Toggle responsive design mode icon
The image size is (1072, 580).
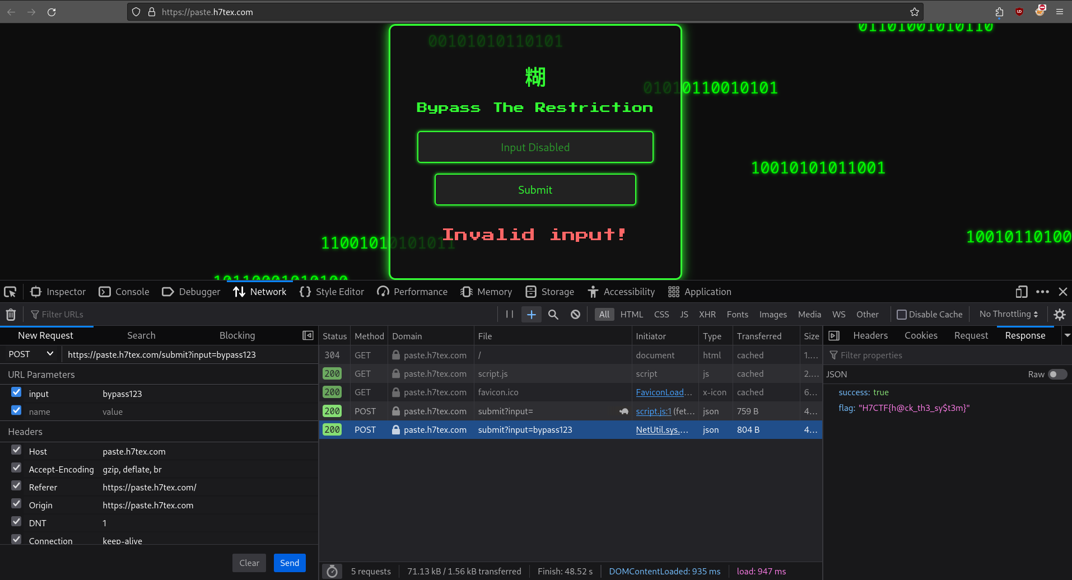[x=1021, y=292]
